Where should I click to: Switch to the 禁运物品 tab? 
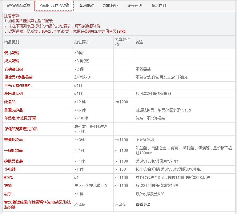159,6
